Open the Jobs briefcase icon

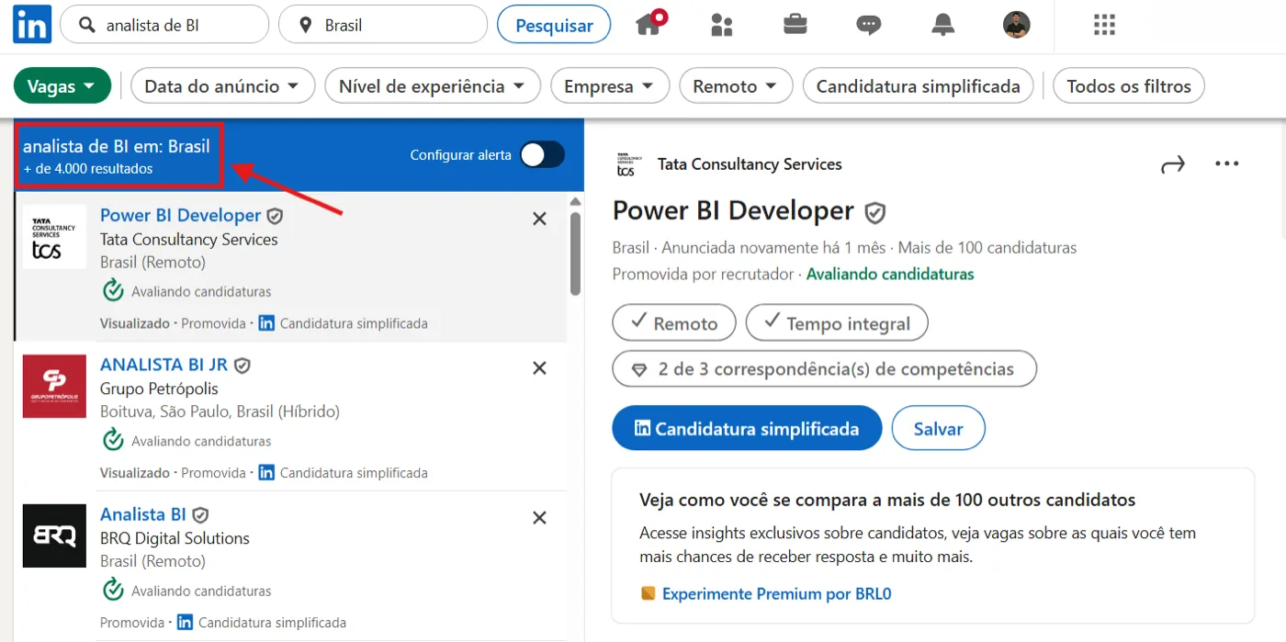tap(795, 24)
